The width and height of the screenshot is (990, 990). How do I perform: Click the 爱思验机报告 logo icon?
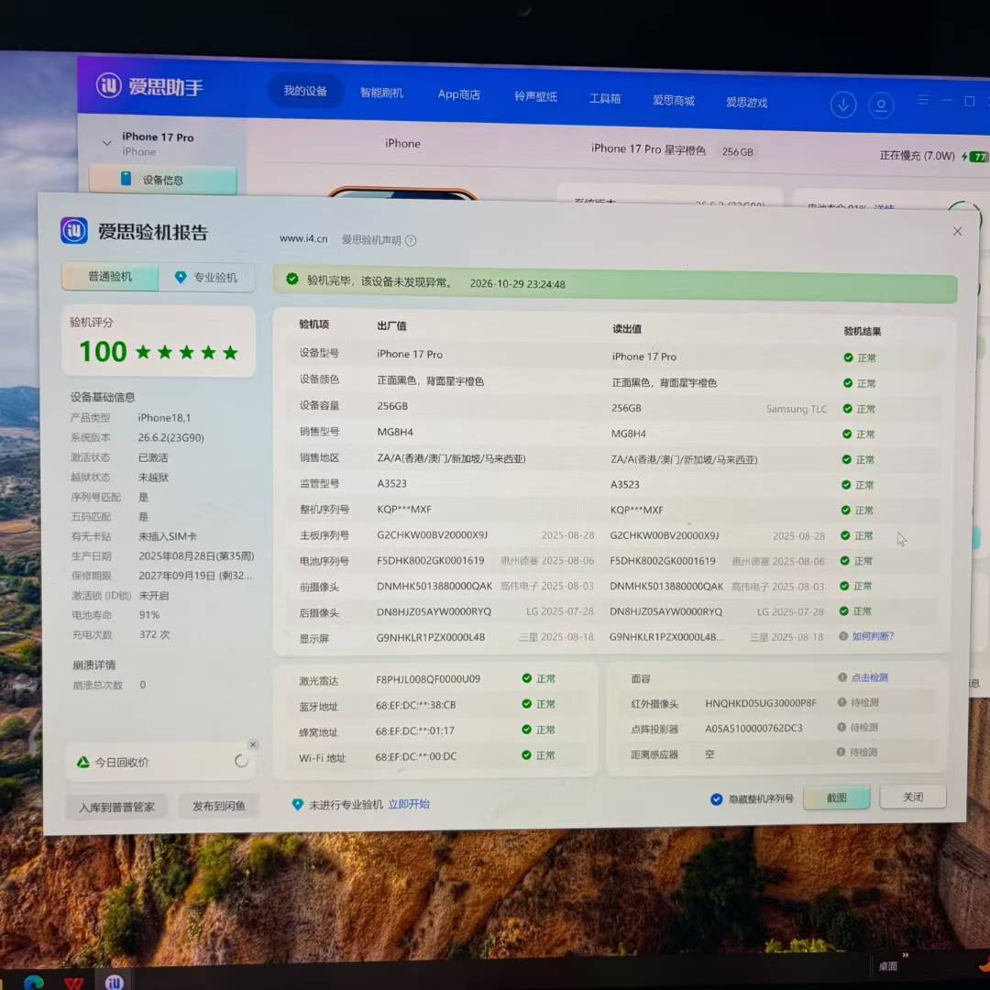tap(74, 230)
